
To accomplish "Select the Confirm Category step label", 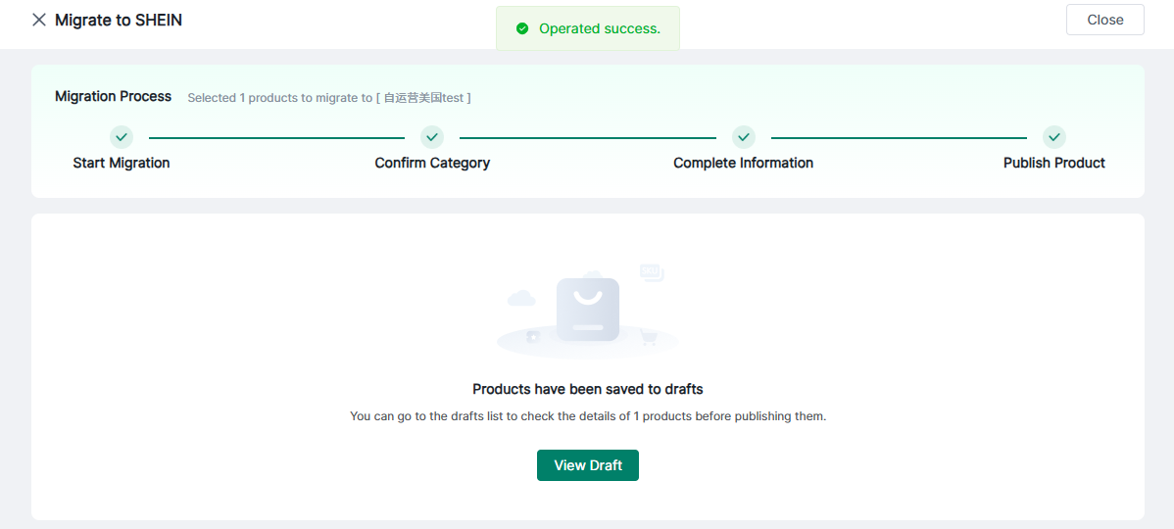I will pyautogui.click(x=432, y=163).
